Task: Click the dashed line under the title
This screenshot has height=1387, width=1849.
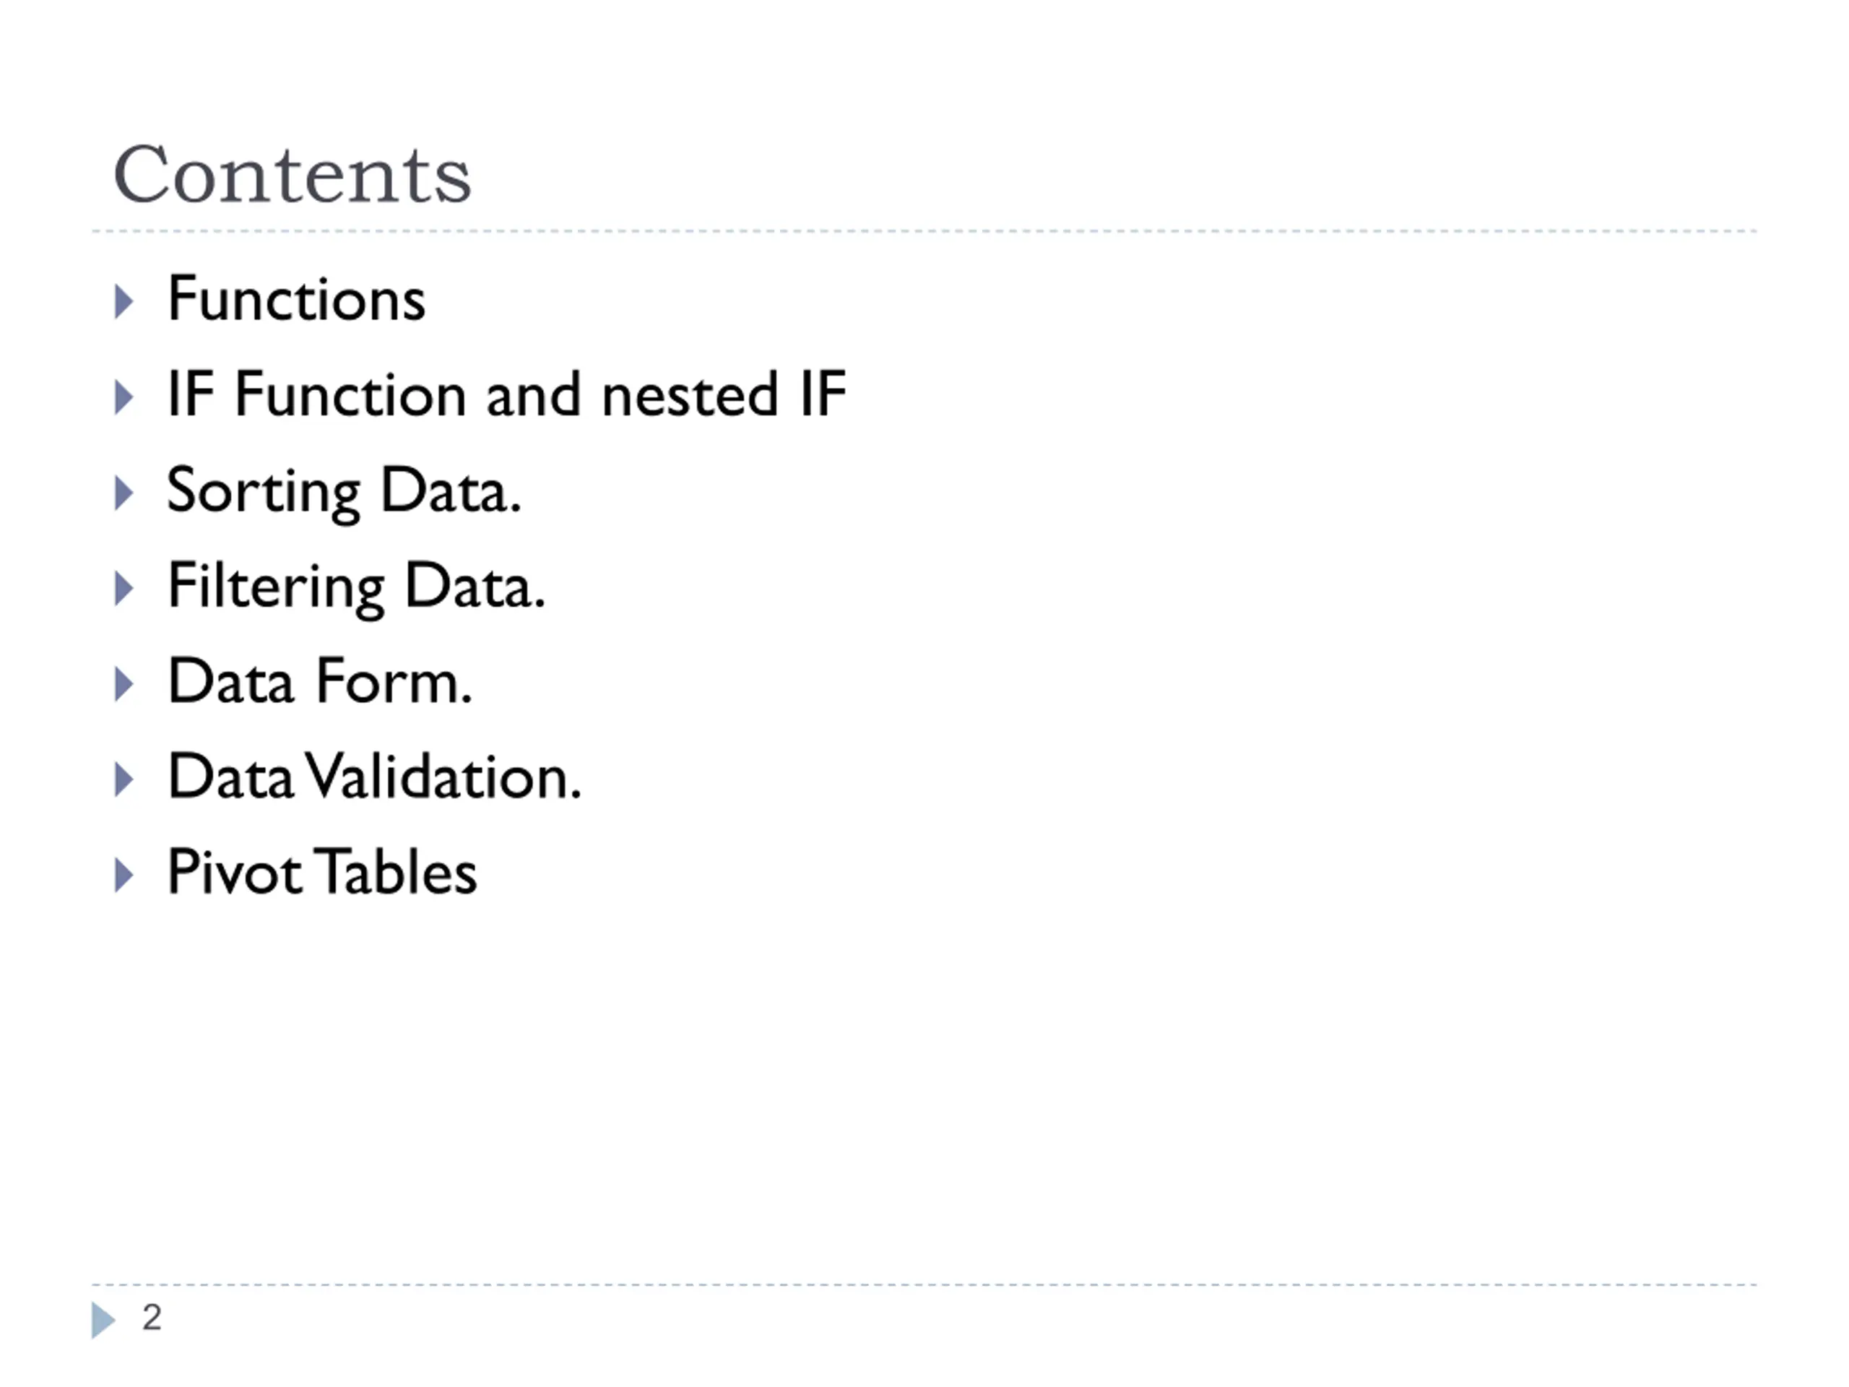Action: tap(924, 230)
